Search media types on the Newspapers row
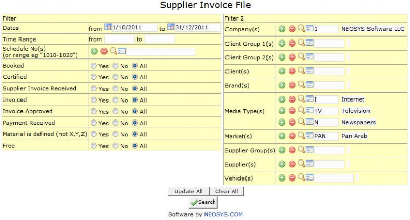Screen dimensions: 410x220 click(301, 122)
